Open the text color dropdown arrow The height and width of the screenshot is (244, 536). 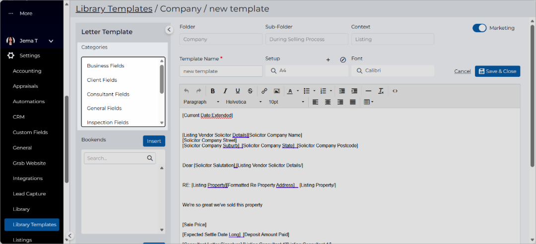[298, 91]
